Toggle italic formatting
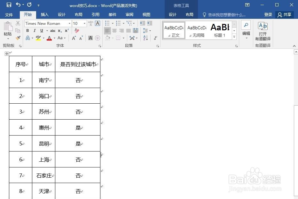298x199 pixels. (35, 30)
